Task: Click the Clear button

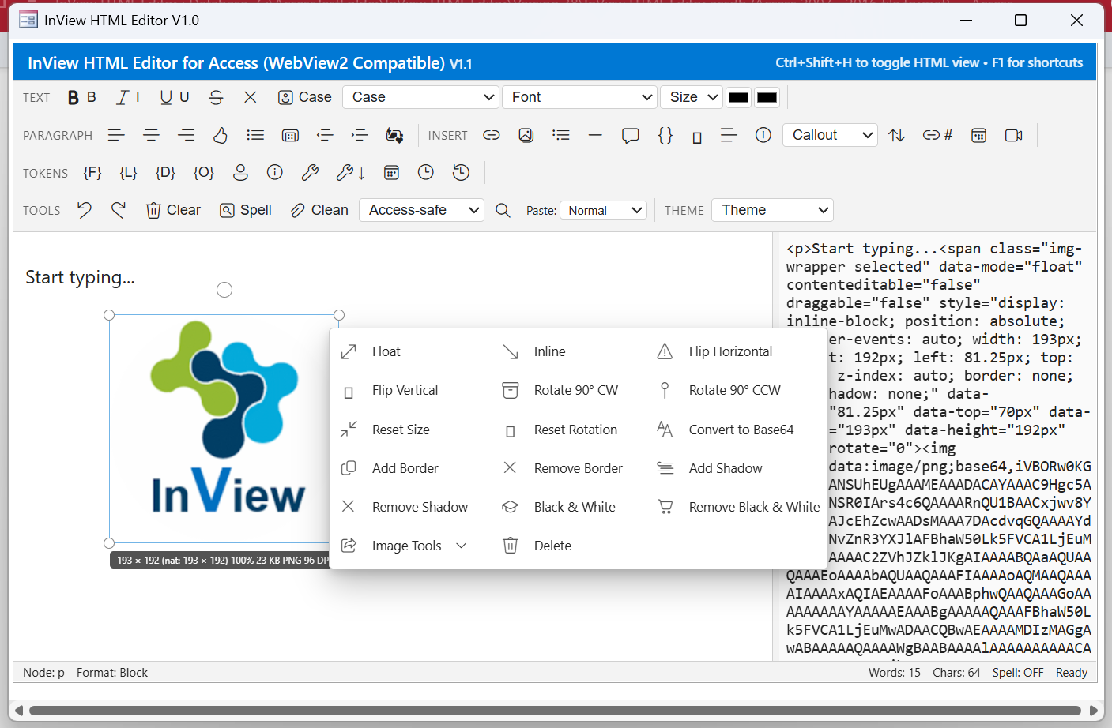Action: [173, 210]
